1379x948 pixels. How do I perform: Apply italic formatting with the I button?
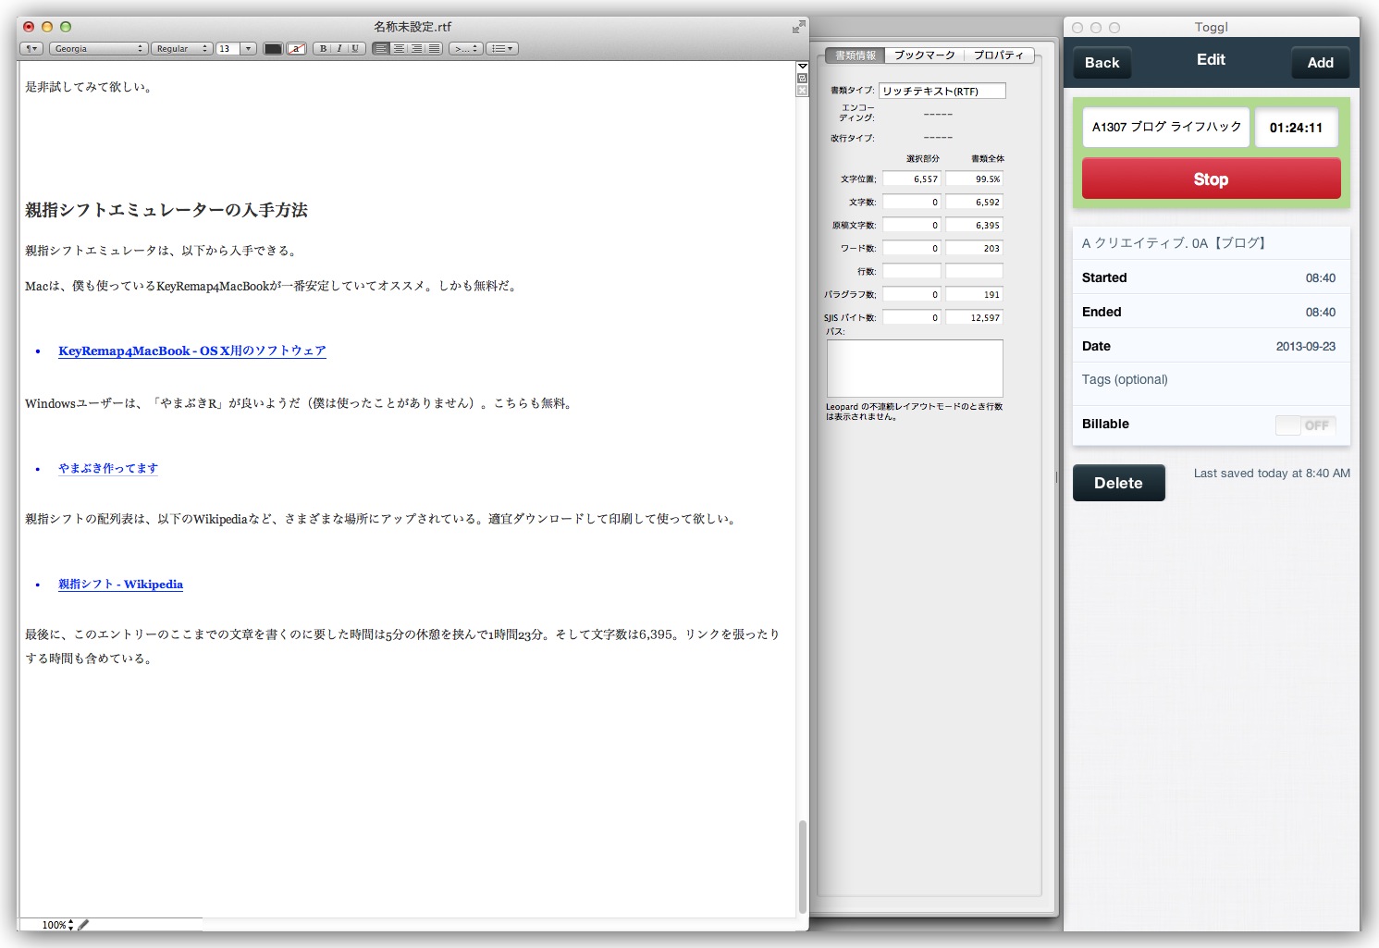(x=339, y=48)
